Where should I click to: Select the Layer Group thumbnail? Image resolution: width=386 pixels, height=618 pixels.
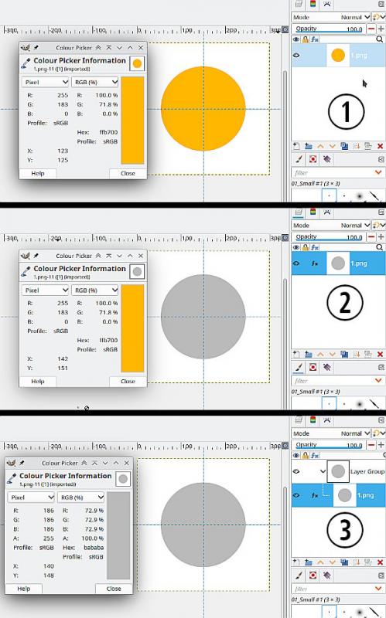338,471
